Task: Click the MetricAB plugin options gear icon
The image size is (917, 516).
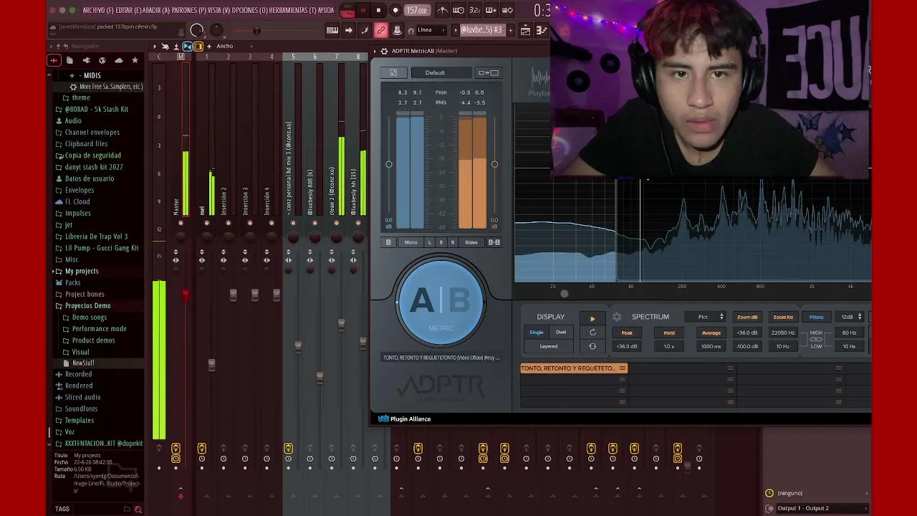Action: point(384,51)
